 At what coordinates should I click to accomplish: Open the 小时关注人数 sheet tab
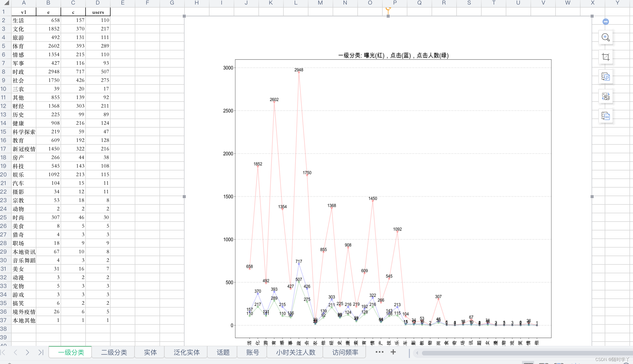tap(296, 352)
